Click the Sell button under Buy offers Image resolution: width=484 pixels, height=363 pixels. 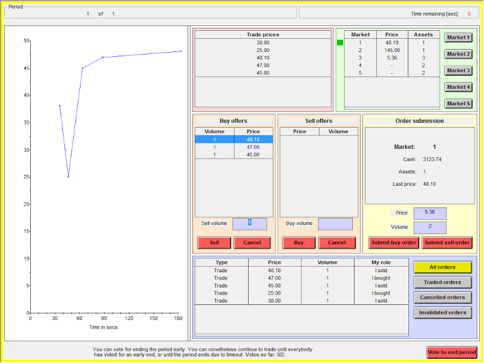(x=214, y=243)
